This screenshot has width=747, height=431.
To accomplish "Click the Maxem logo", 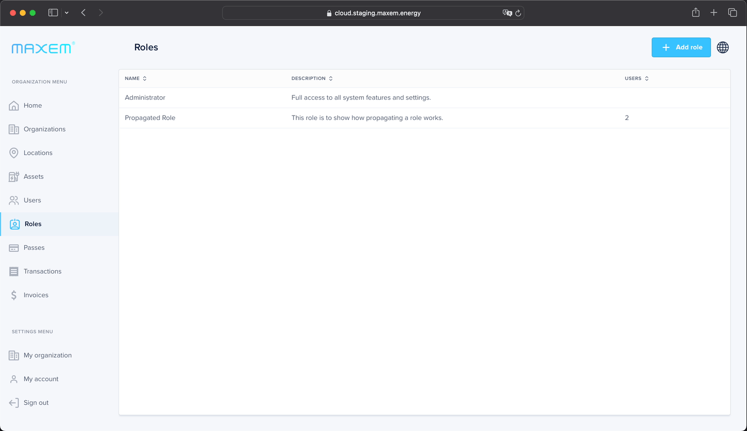I will (42, 48).
